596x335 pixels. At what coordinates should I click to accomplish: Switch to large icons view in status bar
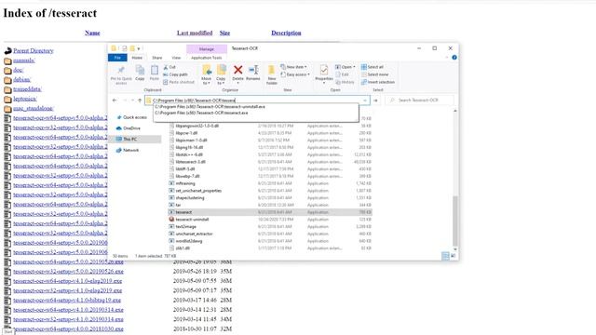(x=454, y=256)
